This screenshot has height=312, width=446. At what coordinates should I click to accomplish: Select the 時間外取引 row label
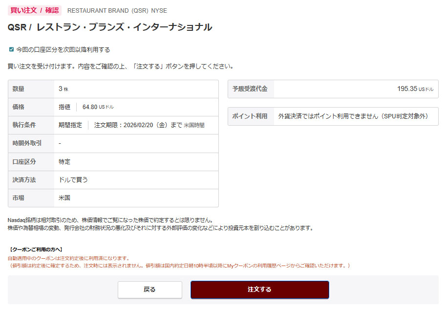coord(27,143)
